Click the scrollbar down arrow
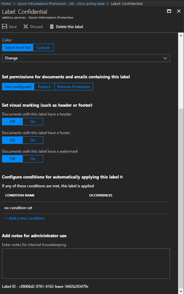 (181, 291)
